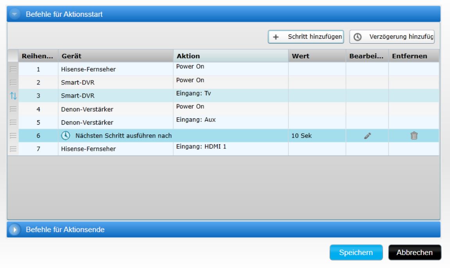
Task: Click the Wert column header
Action: click(317, 56)
